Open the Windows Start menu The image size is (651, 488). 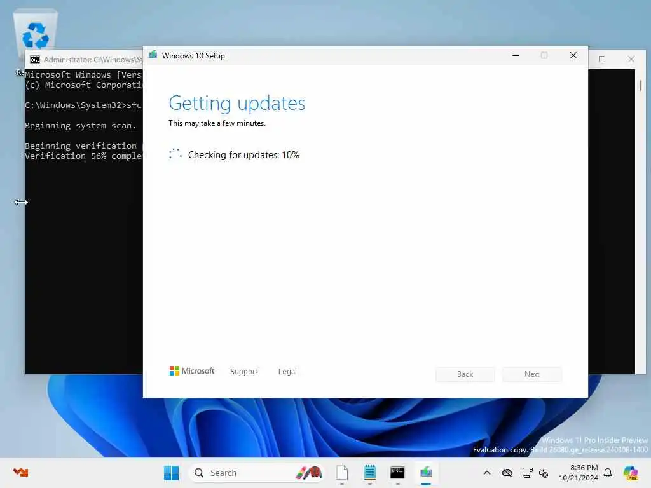pyautogui.click(x=171, y=473)
